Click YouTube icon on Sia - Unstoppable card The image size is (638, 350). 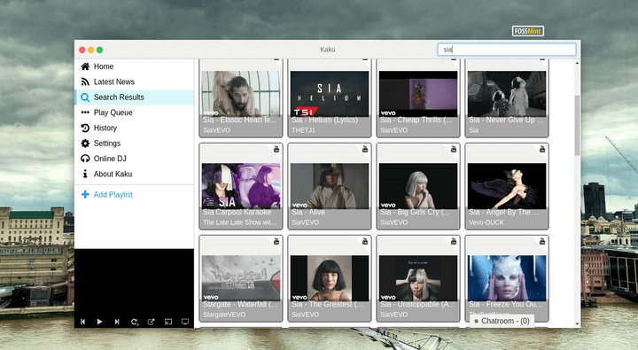[454, 241]
